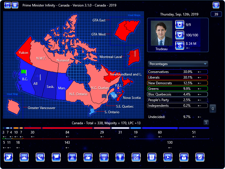Click Trudeau's portrait photo

[x=161, y=33]
